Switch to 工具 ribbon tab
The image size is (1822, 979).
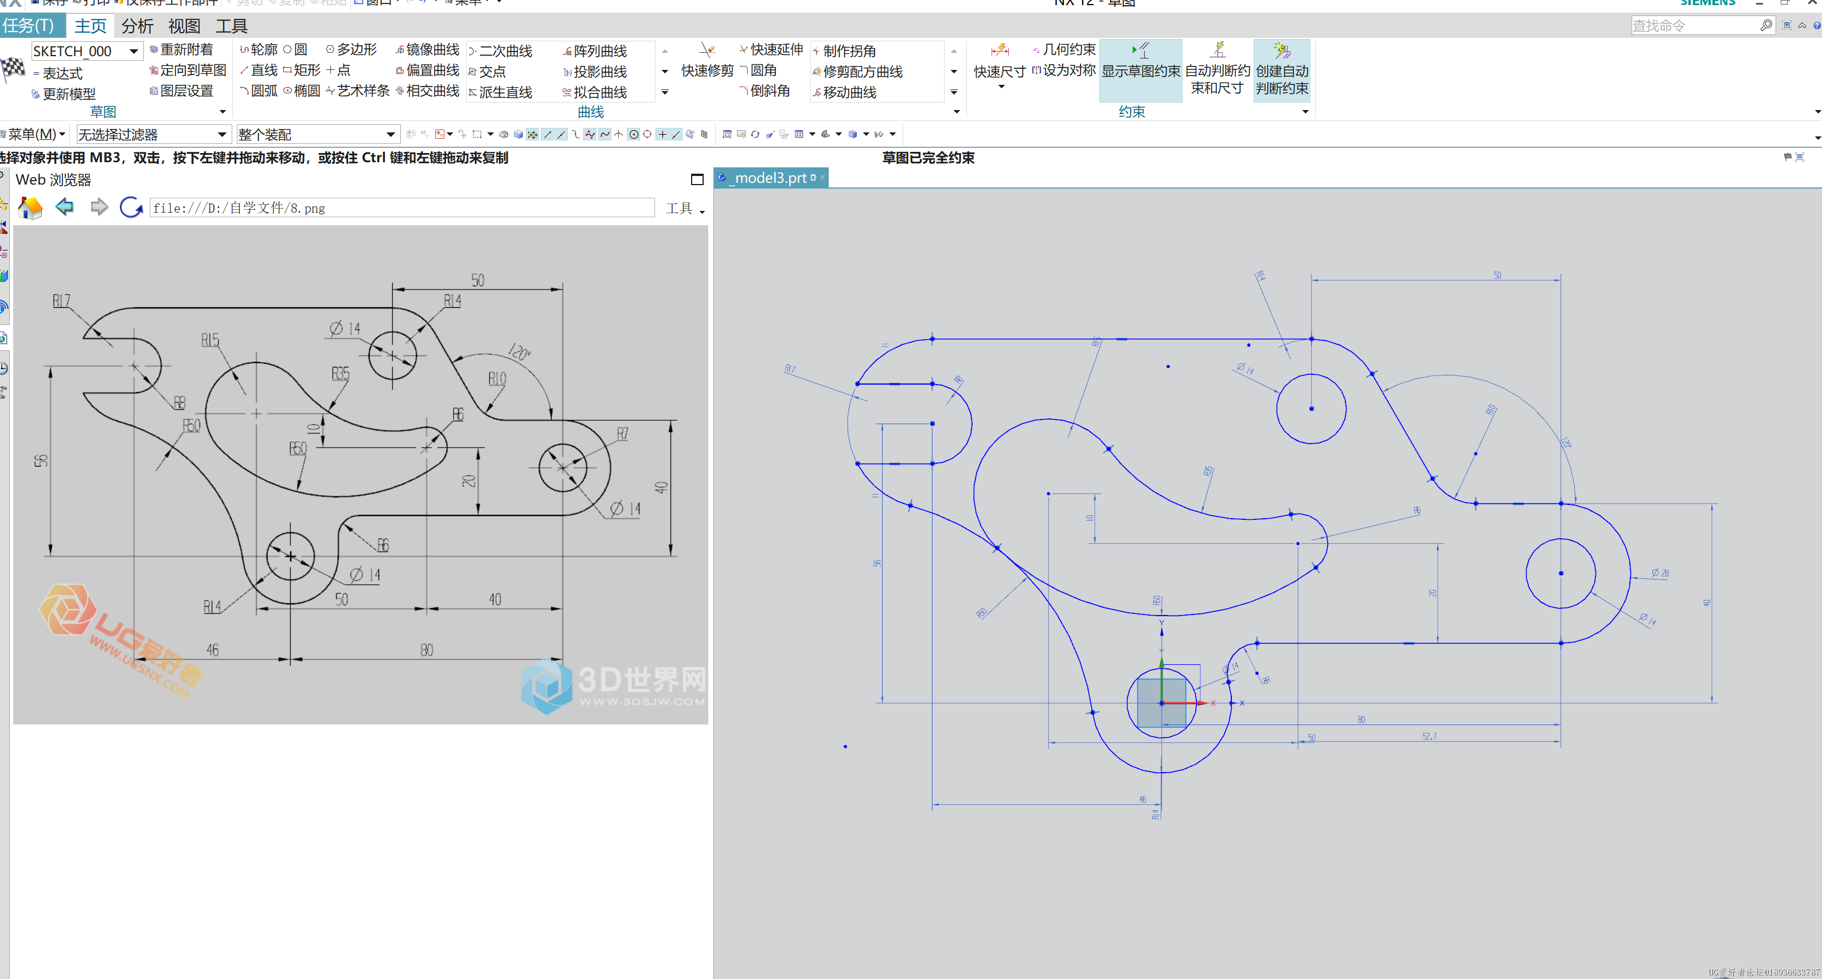[x=231, y=25]
